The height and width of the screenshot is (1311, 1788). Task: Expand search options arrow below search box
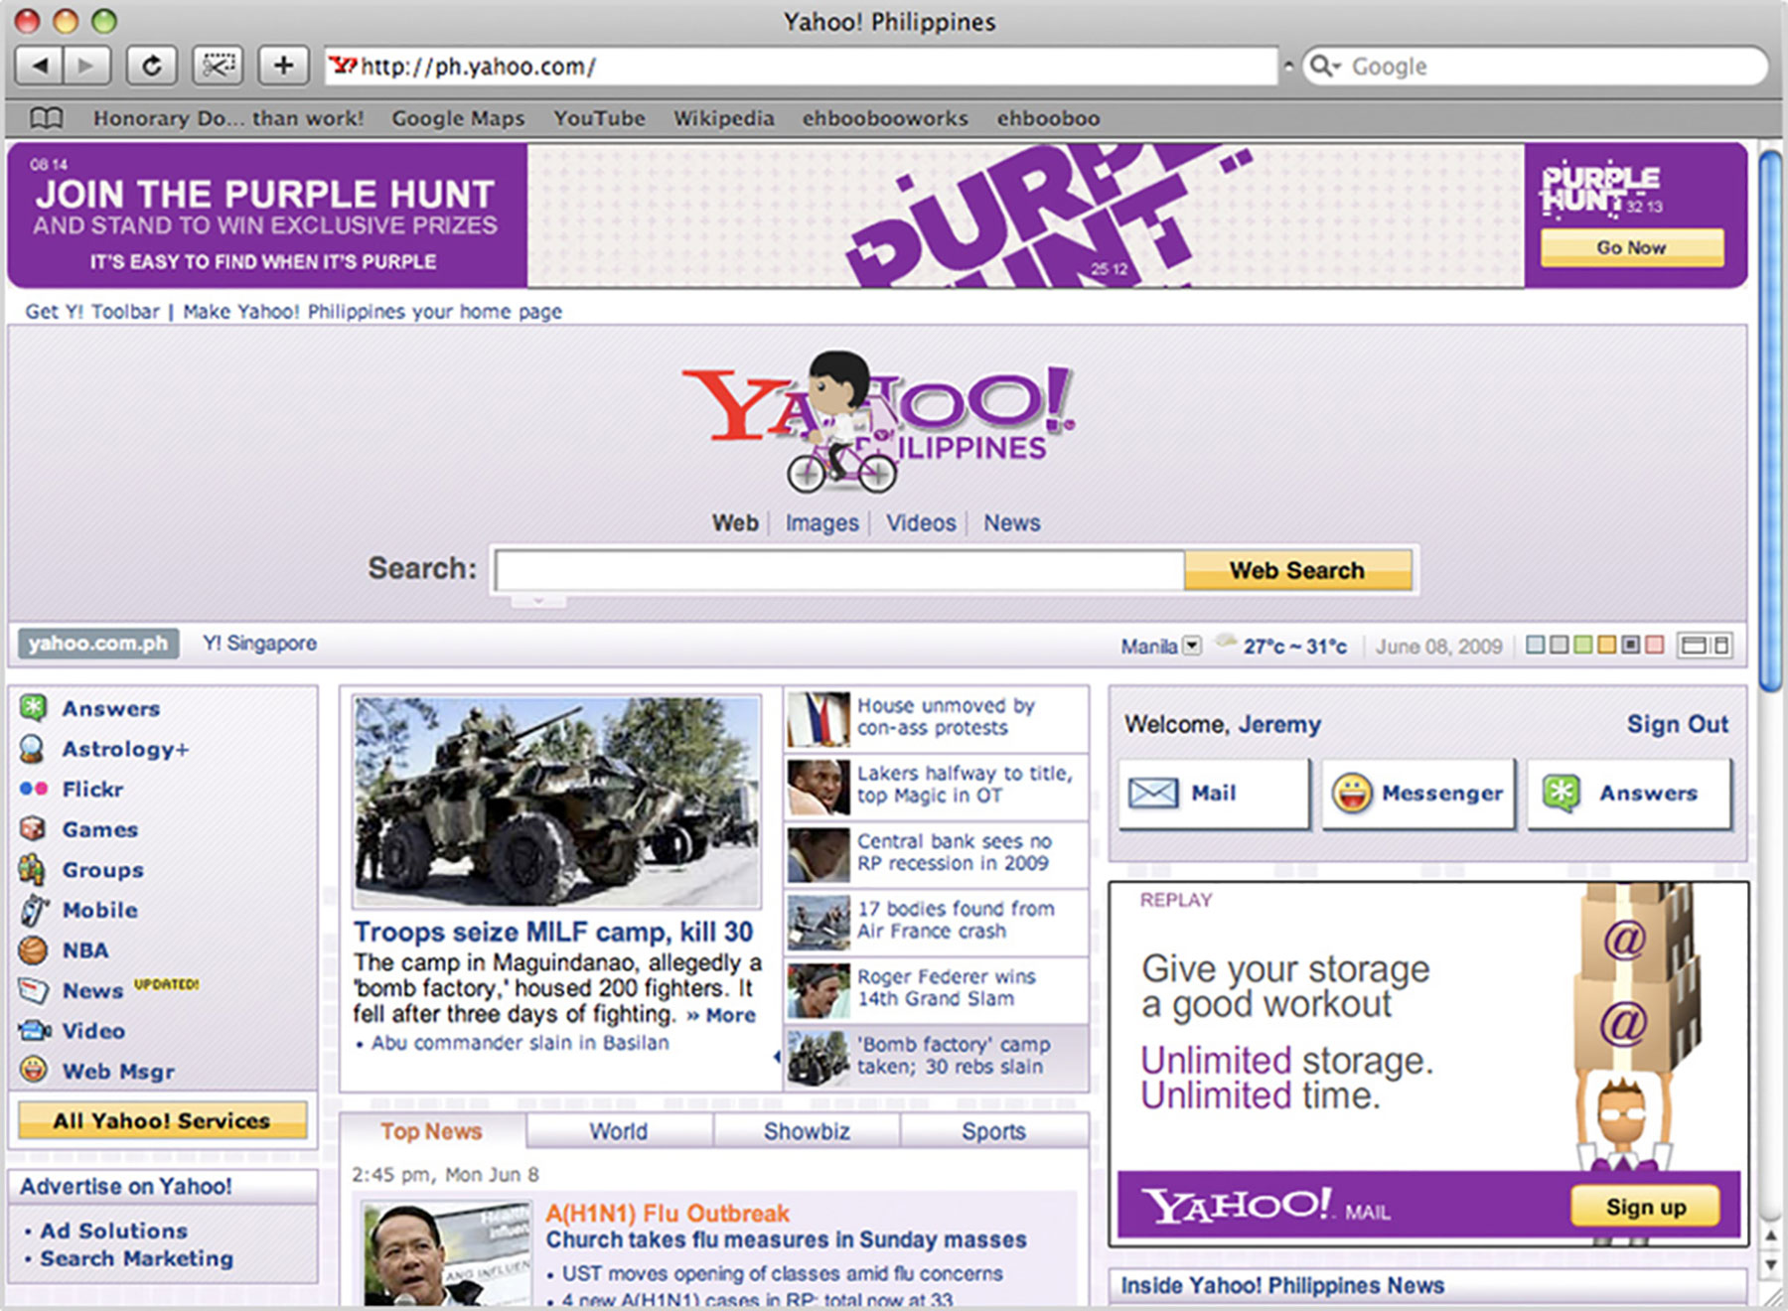(x=538, y=601)
